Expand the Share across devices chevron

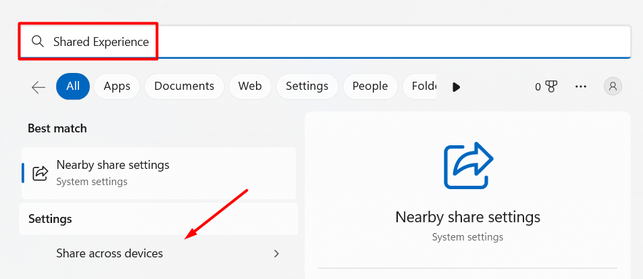276,253
